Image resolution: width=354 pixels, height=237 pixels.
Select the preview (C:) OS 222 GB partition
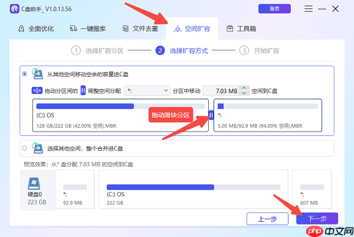[194, 189]
